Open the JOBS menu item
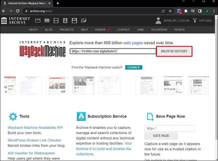The width and height of the screenshot is (218, 161). pyautogui.click(x=140, y=30)
